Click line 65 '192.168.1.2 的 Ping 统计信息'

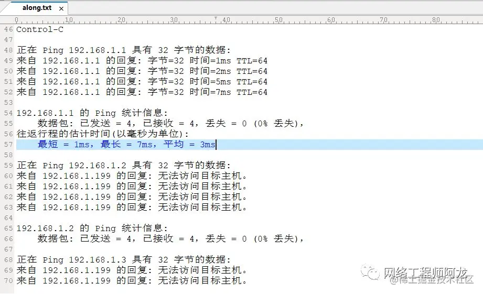coord(92,228)
